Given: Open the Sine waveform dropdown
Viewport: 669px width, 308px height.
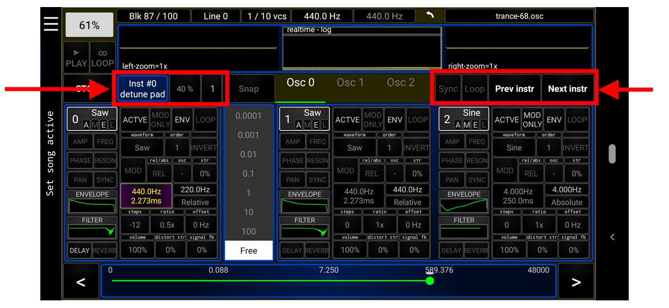Looking at the screenshot, I should (x=514, y=148).
